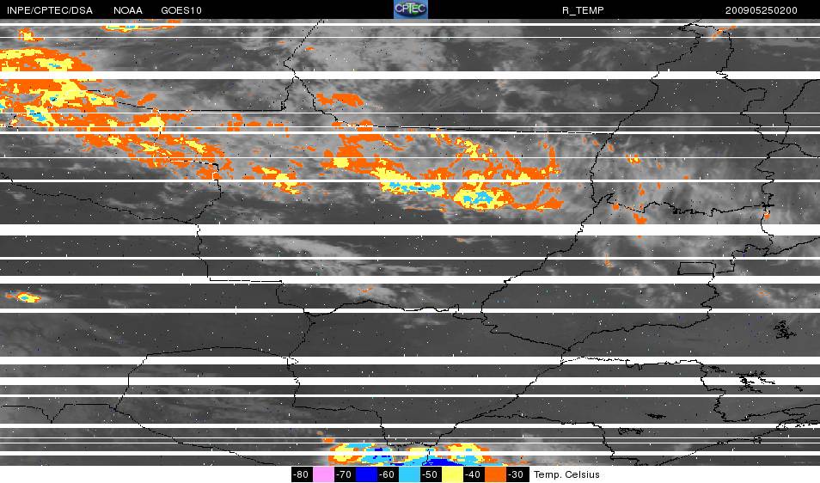Click the GOES10 satellite label

(x=181, y=10)
